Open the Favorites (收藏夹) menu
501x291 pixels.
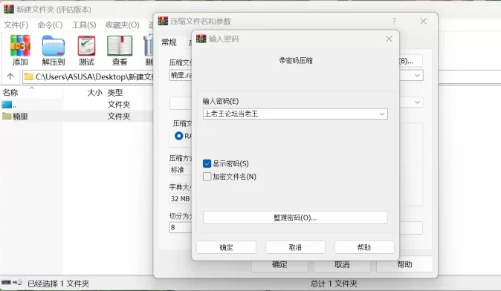(x=123, y=25)
